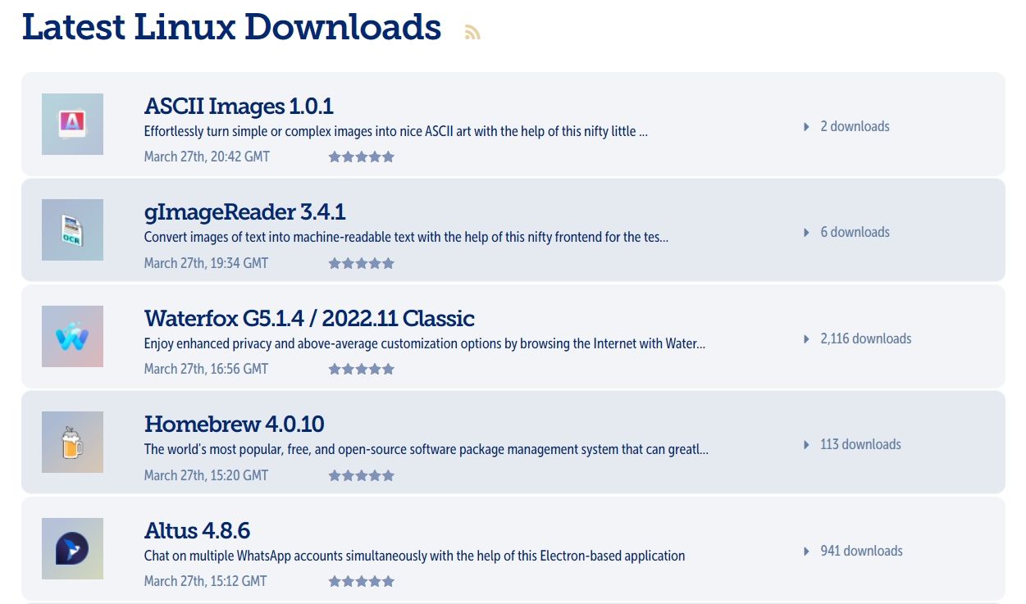
Task: Click the date March 27th, 15:12 GMT
Action: (205, 581)
